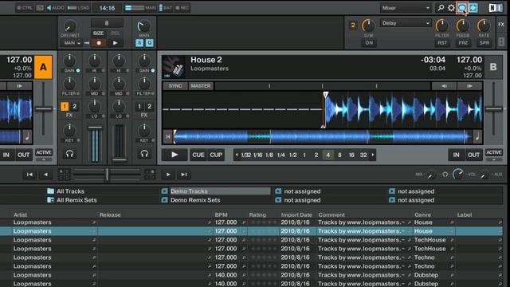This screenshot has width=510, height=287.
Task: Toggle FX unit 2 assignment for Deck A
Action: click(74, 106)
